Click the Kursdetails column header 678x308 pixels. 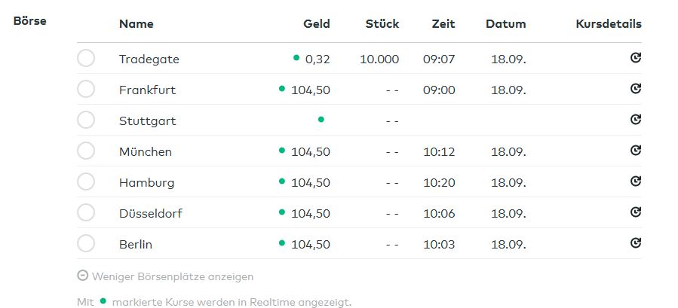608,23
